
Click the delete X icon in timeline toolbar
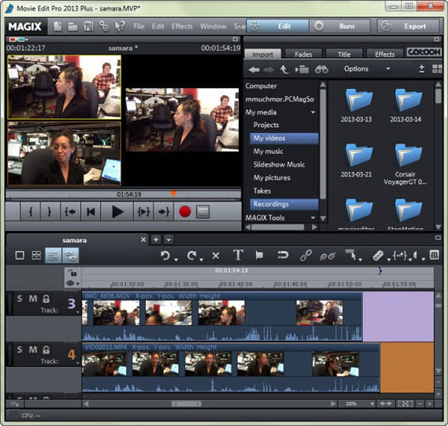(216, 256)
